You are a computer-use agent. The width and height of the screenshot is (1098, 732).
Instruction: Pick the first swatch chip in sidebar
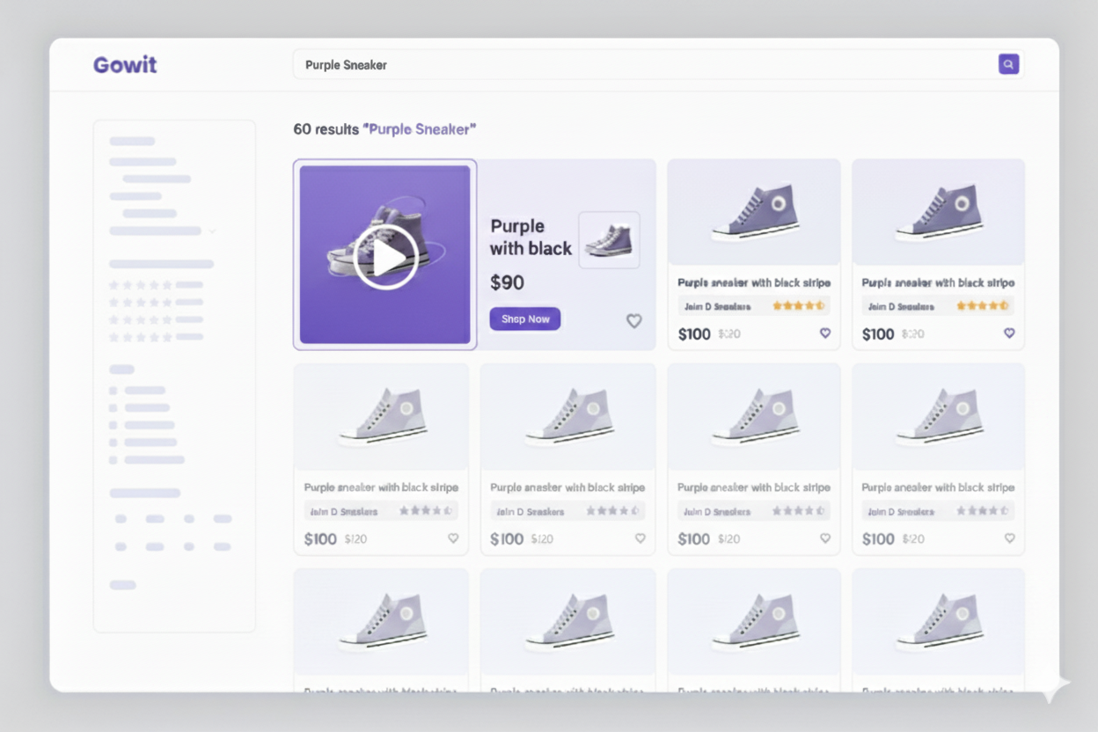pyautogui.click(x=121, y=519)
